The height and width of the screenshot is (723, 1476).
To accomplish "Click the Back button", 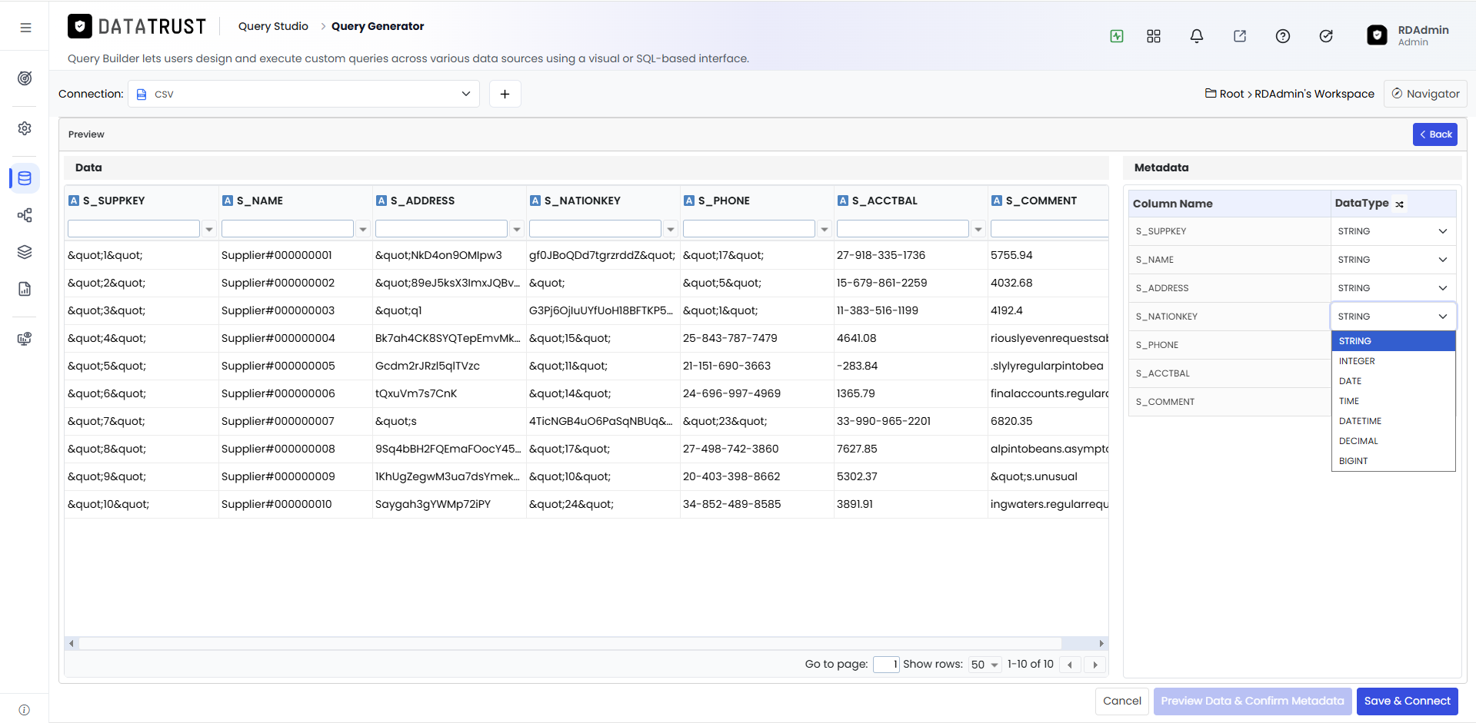I will (x=1435, y=134).
